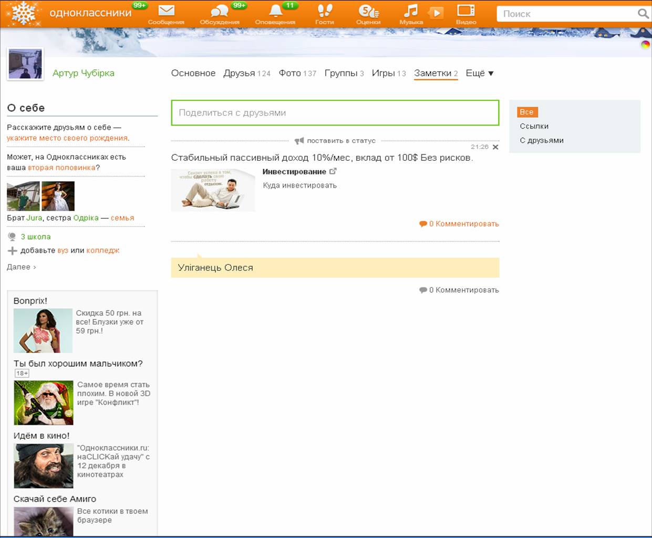Click the Артур Чубірка profile name
The width and height of the screenshot is (652, 538).
84,73
